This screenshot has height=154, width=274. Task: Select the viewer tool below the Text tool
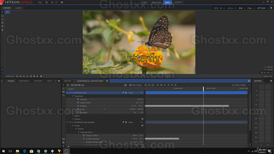(x=2, y=23)
